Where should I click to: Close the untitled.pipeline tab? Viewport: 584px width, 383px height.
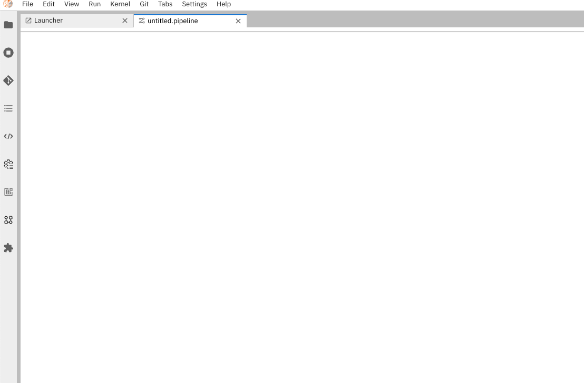pos(238,21)
